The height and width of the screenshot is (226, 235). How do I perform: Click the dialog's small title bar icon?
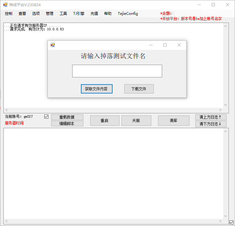click(x=53, y=45)
